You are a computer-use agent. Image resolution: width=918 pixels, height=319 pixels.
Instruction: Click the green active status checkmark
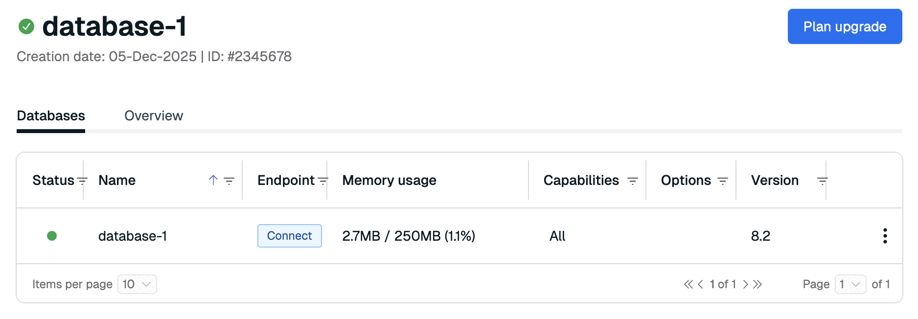pos(26,26)
